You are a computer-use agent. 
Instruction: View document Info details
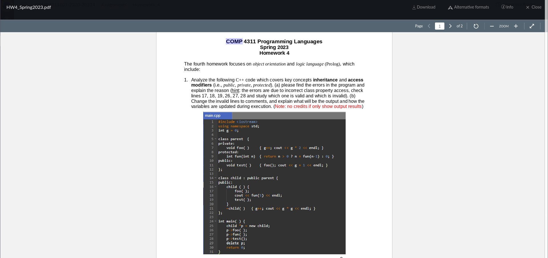(507, 7)
